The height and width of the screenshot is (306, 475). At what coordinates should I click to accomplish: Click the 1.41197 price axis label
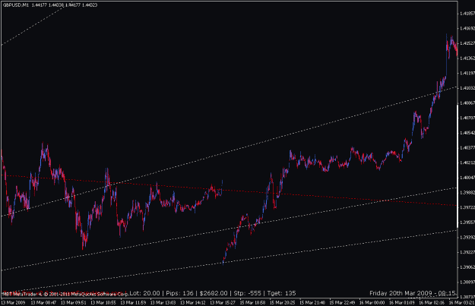coord(467,73)
